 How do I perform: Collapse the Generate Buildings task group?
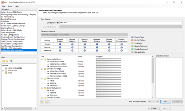(x=42, y=59)
